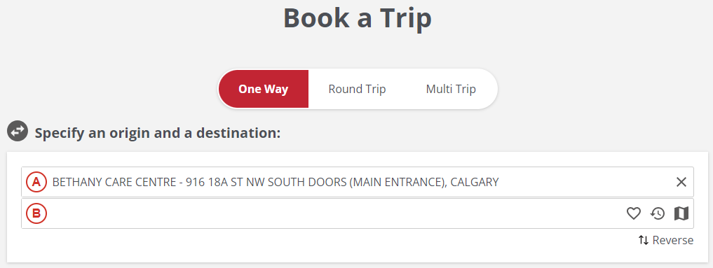Focus the empty destination B input field
Screen dimensions: 713x268
tap(337, 213)
